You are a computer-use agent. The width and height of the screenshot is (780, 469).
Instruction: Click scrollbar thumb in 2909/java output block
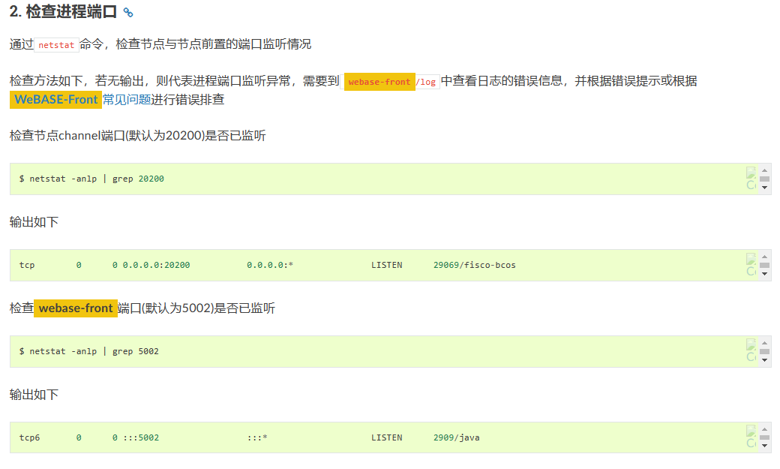coord(765,438)
